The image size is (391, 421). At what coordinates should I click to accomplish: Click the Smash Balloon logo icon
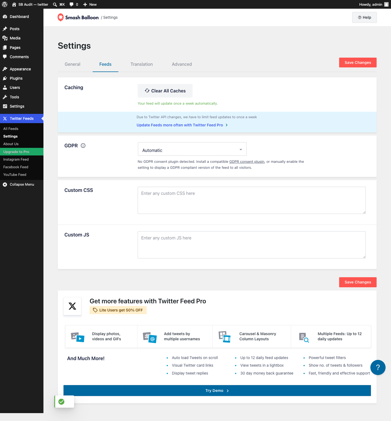(x=61, y=17)
